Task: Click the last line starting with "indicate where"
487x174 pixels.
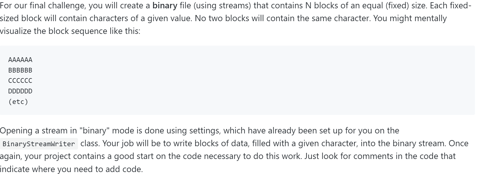Action: tap(71, 169)
